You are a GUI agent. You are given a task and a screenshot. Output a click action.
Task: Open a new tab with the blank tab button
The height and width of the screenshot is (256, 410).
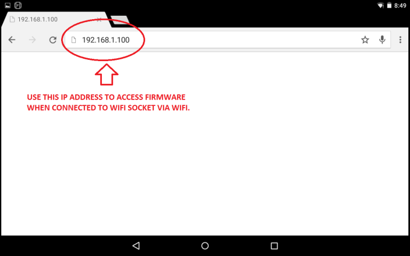(120, 20)
